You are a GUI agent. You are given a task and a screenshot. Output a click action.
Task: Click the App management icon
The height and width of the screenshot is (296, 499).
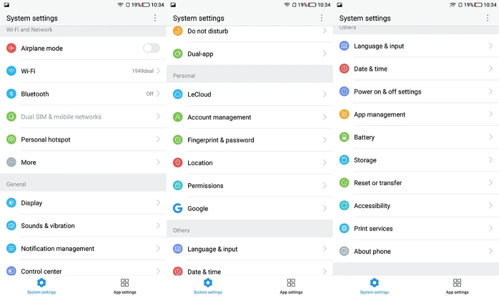click(344, 114)
